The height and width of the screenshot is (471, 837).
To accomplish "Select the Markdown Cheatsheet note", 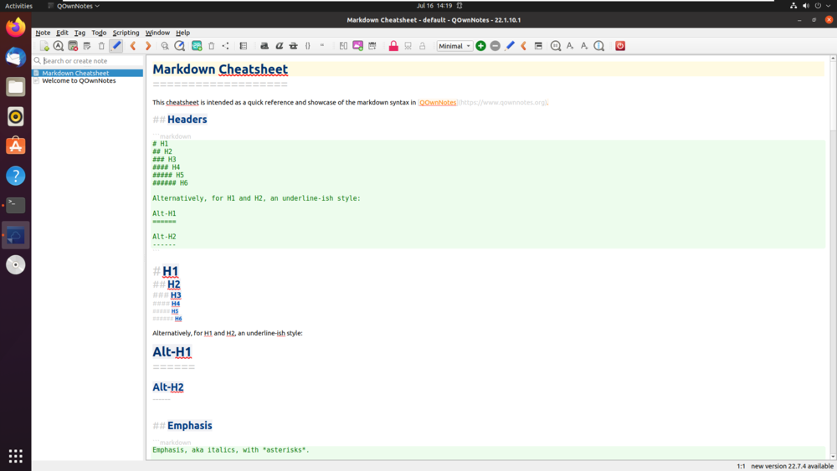I will tap(88, 73).
